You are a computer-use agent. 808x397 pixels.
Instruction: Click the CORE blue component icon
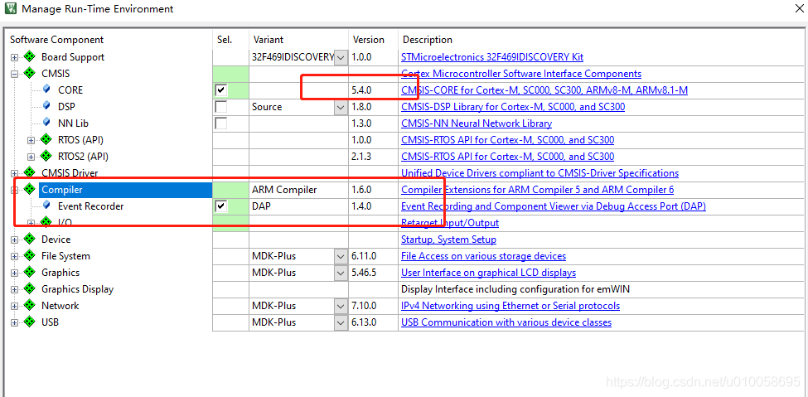coord(46,90)
